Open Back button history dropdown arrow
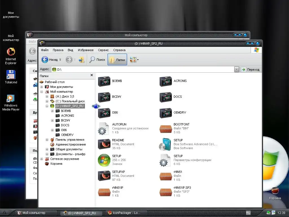This screenshot has width=289, height=217. coord(60,60)
